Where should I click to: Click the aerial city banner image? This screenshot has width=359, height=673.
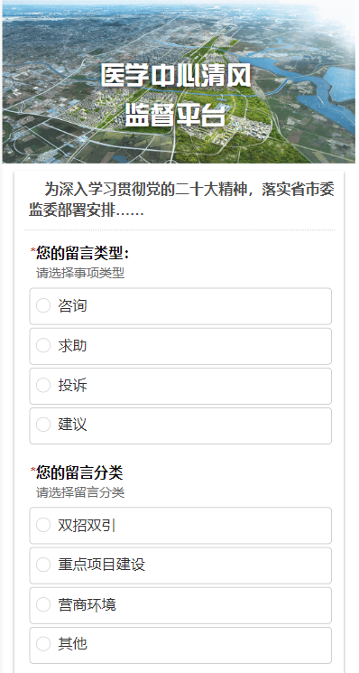coord(179,81)
